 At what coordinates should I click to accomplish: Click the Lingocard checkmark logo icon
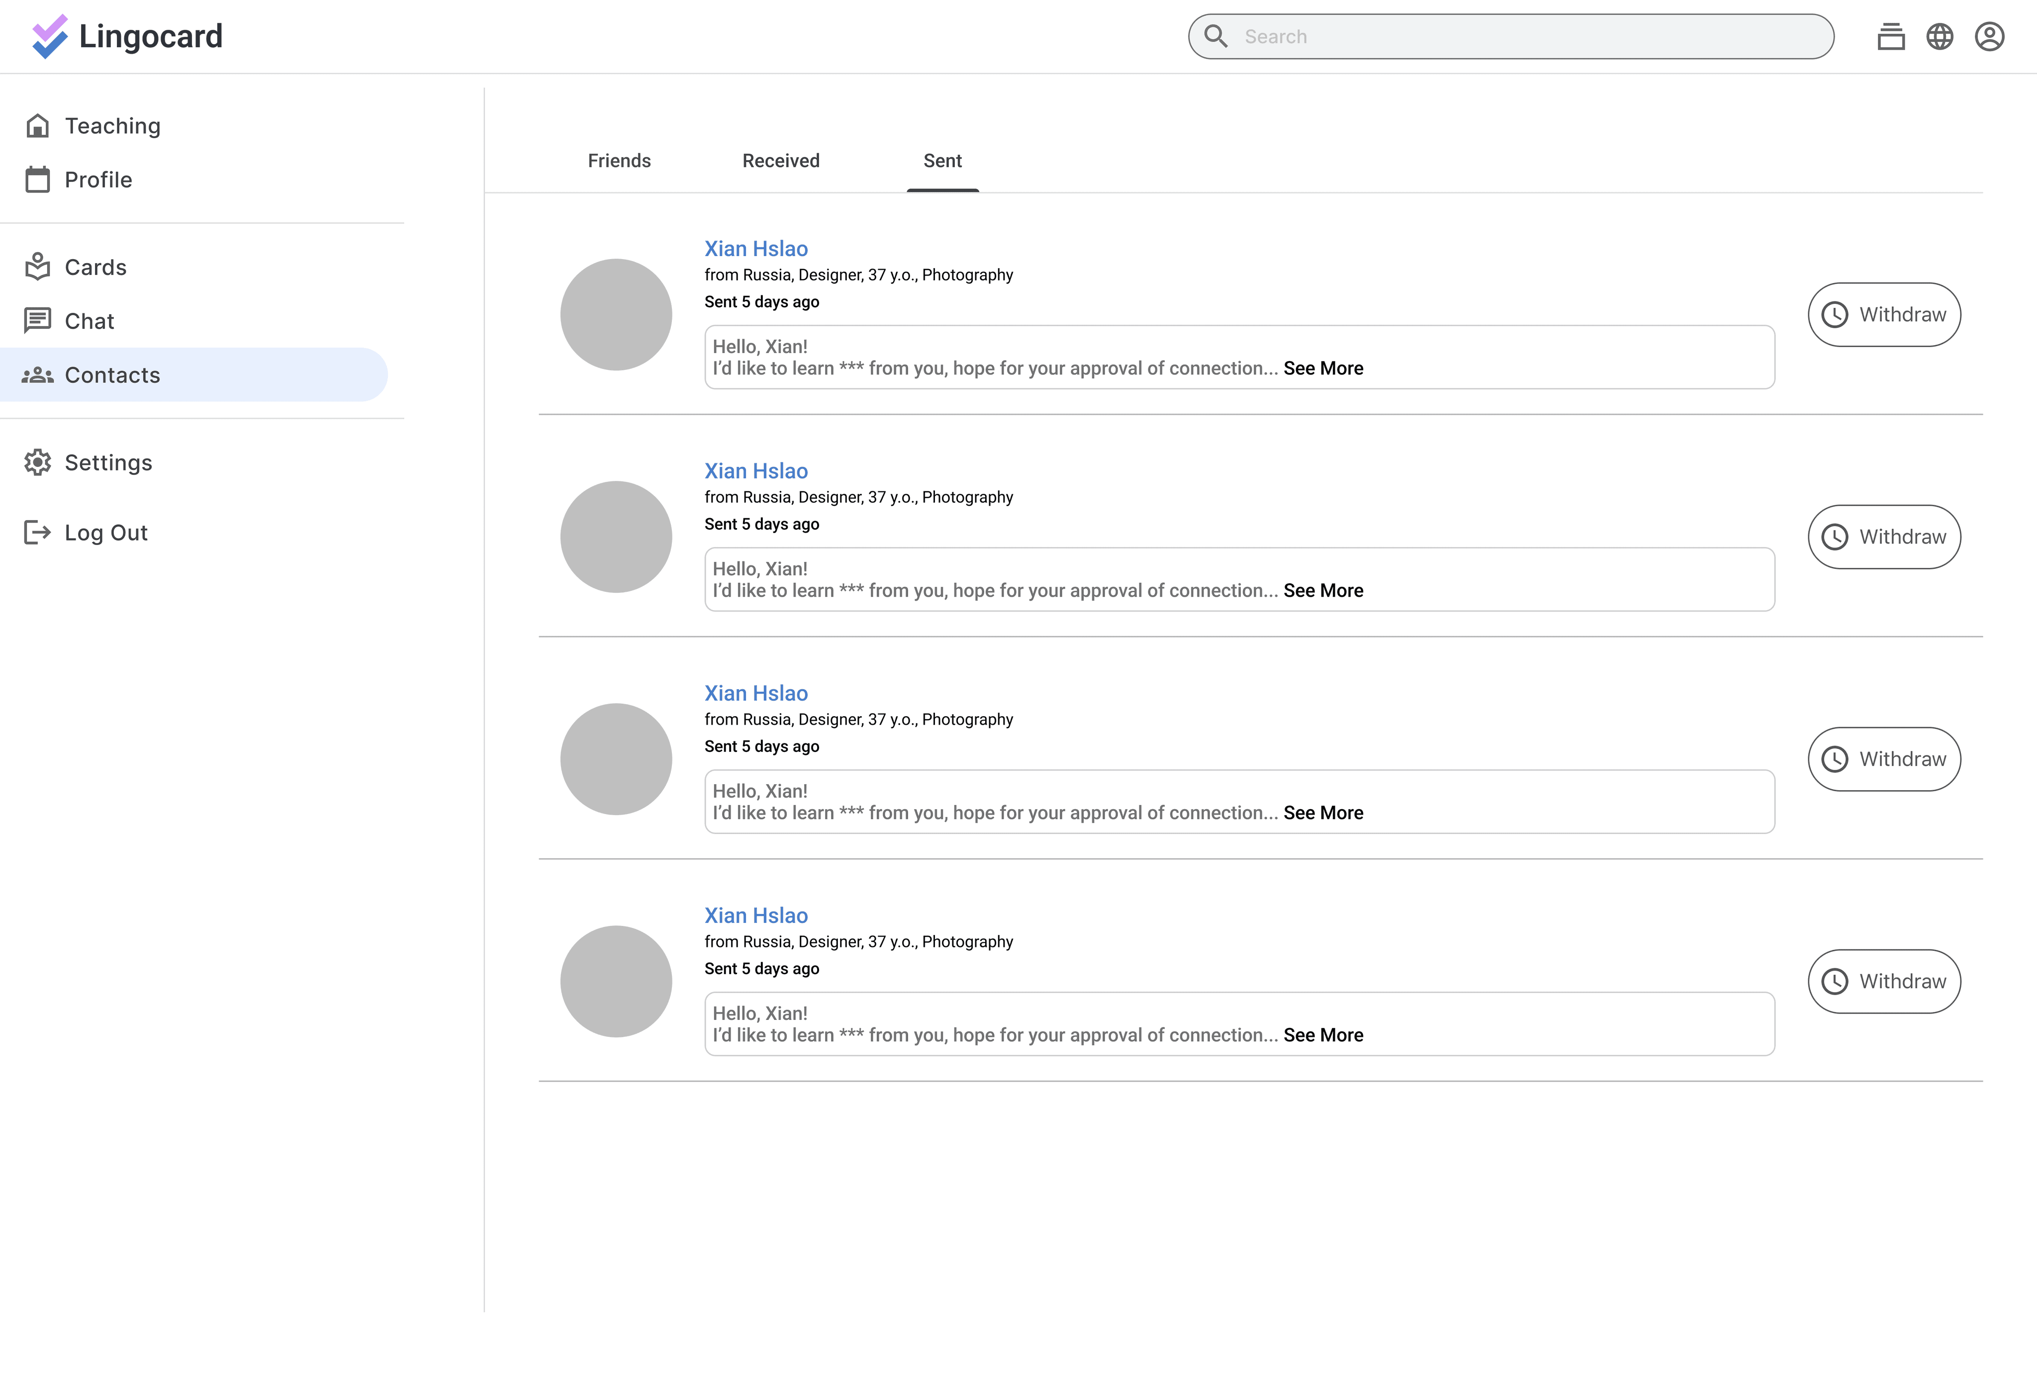pos(49,37)
